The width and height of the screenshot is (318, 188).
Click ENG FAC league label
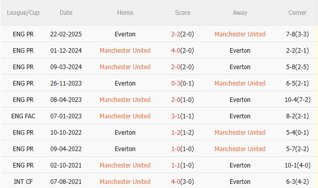(23, 116)
